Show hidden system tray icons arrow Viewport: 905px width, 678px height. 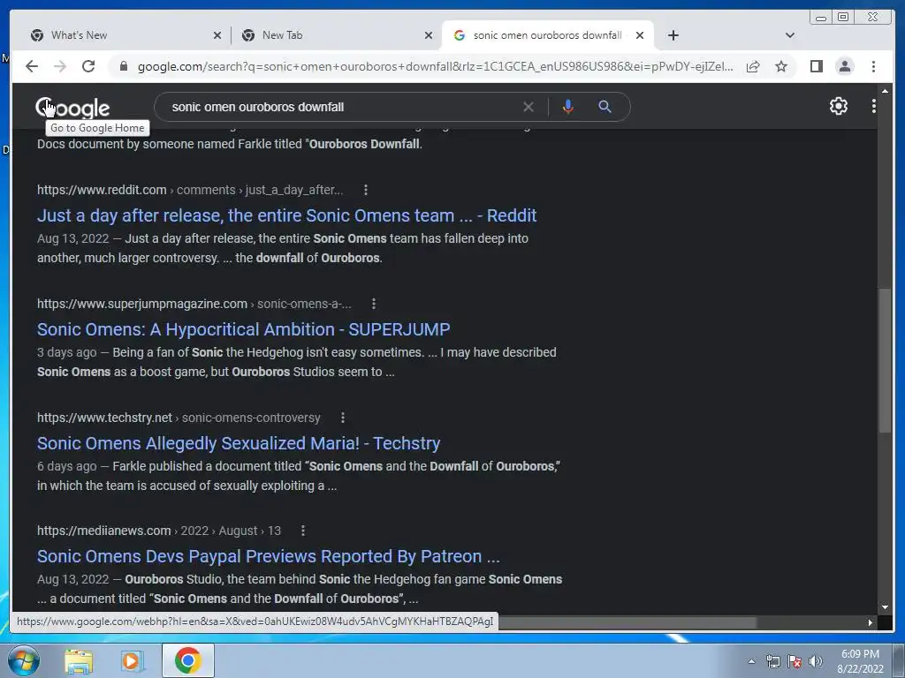(751, 661)
